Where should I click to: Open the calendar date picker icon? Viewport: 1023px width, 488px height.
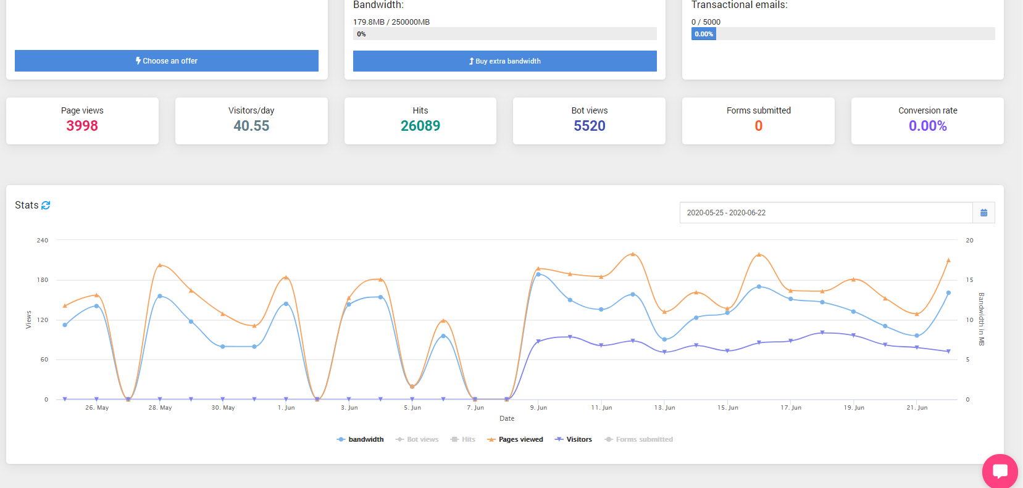tap(983, 213)
